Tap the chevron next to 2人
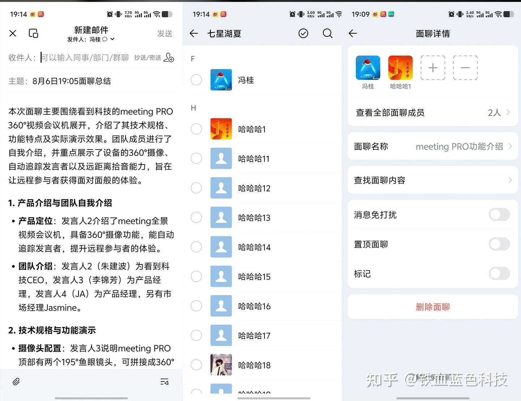The height and width of the screenshot is (401, 521). coord(508,112)
